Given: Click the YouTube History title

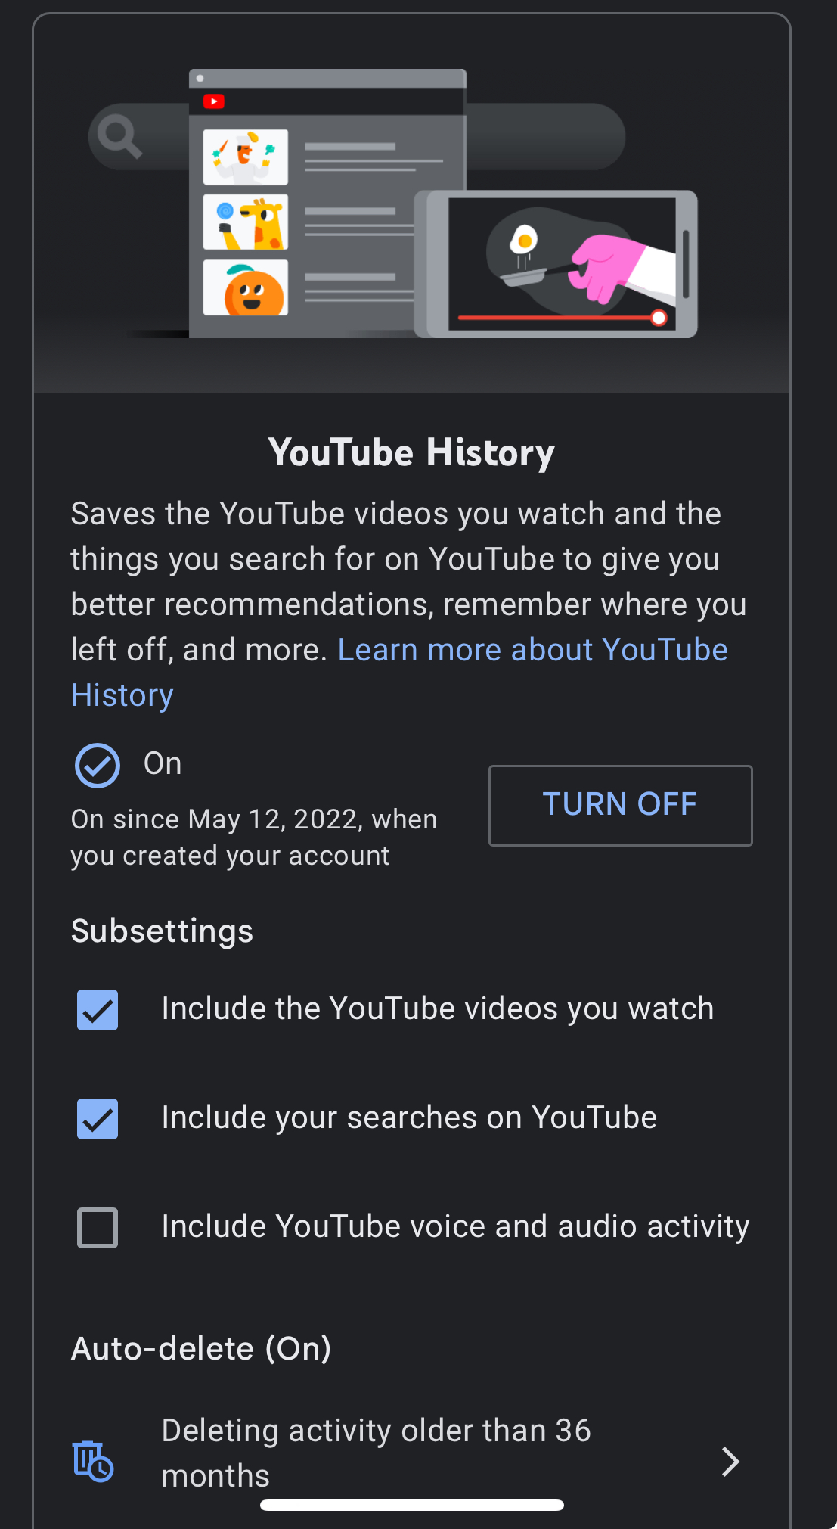Looking at the screenshot, I should pos(412,453).
